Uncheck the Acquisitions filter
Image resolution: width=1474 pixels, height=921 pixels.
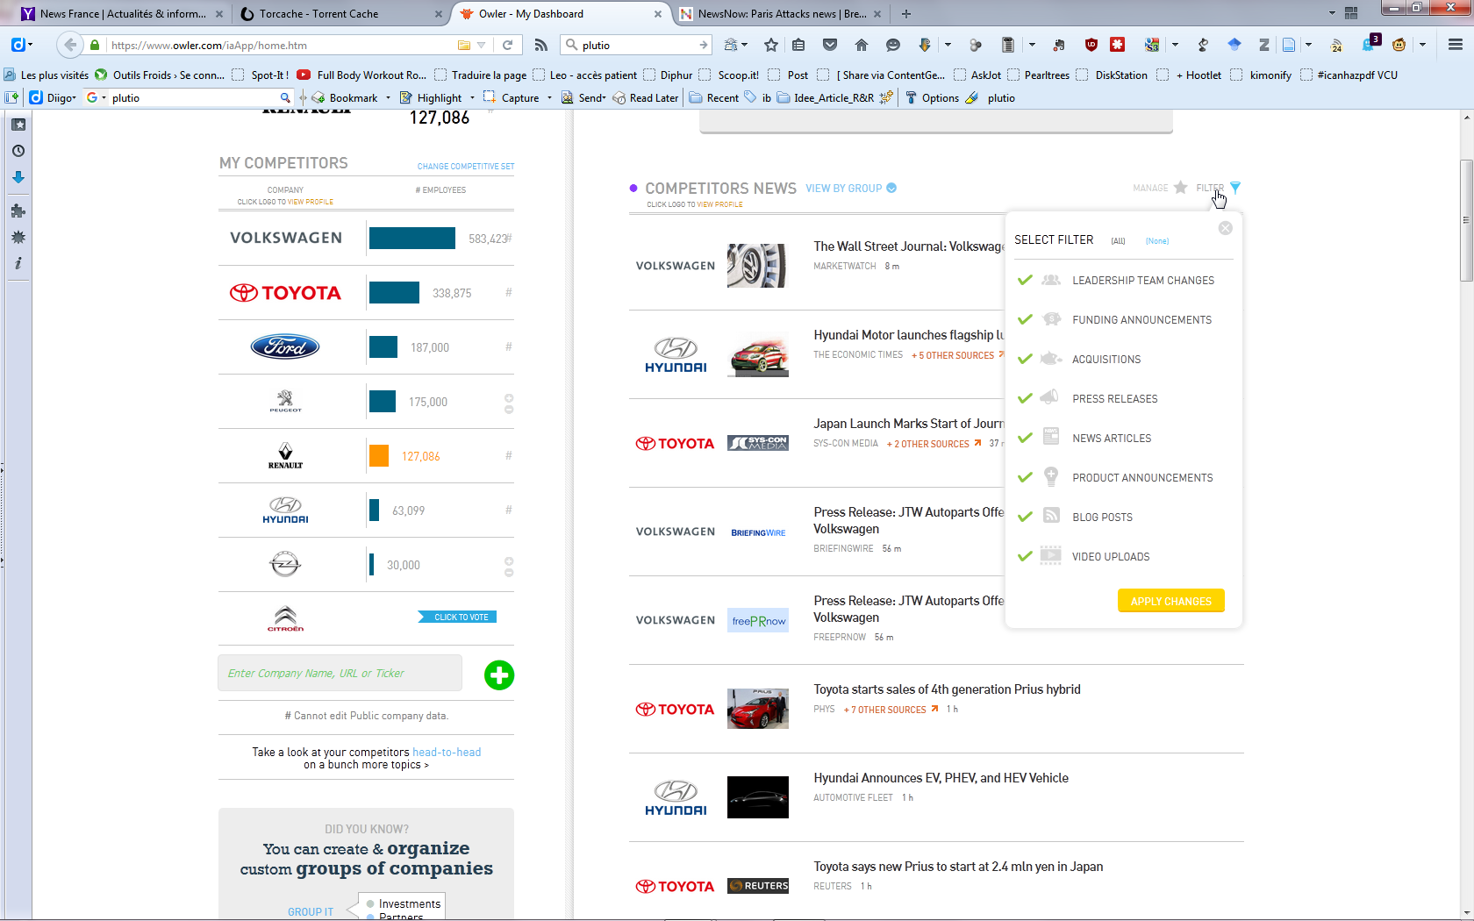1025,359
